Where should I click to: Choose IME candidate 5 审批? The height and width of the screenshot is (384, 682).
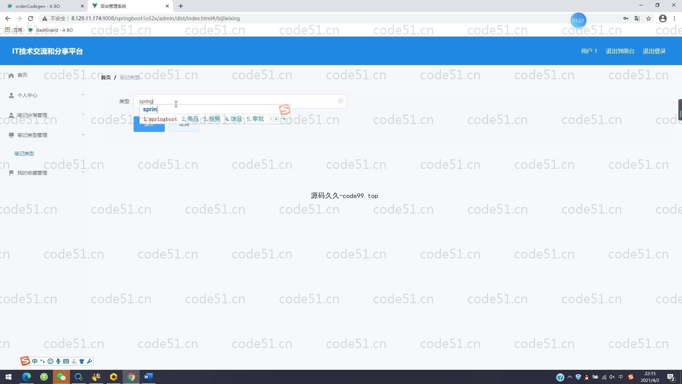tap(255, 119)
